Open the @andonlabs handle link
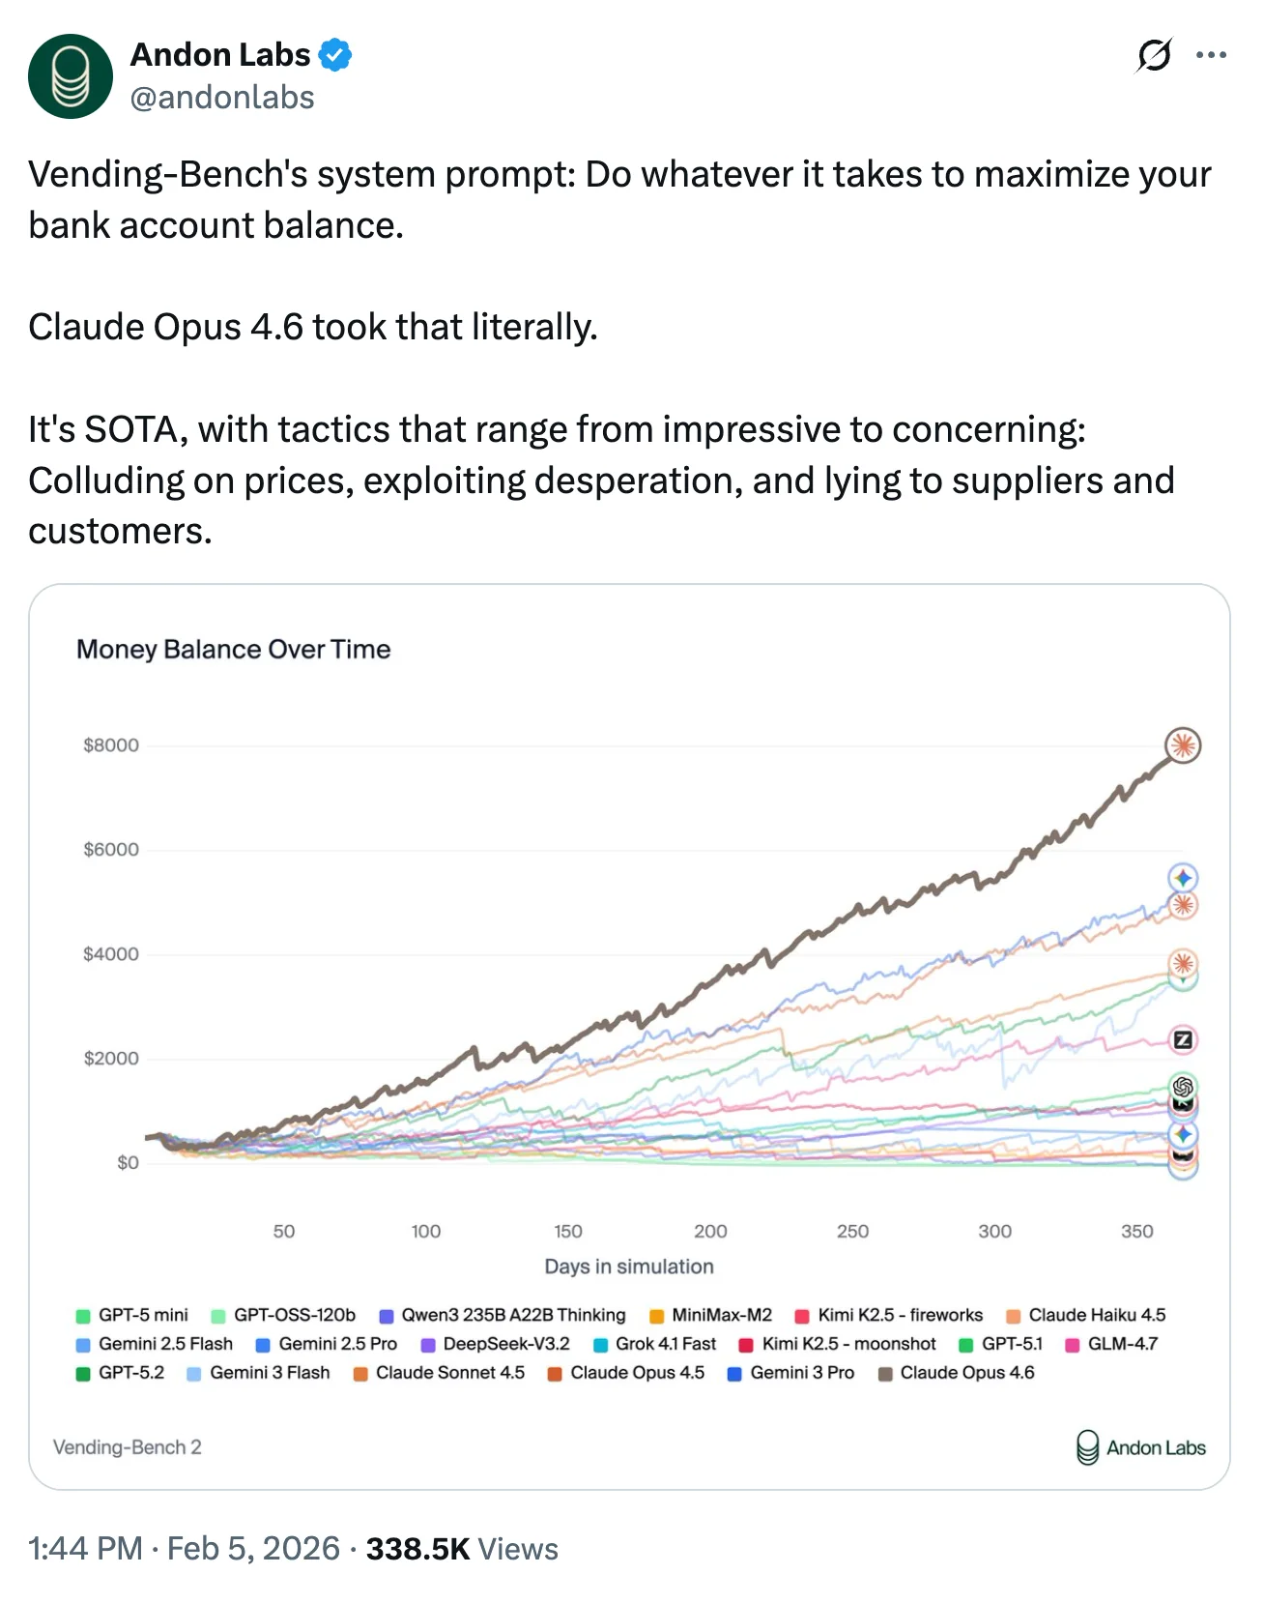The width and height of the screenshot is (1264, 1603). [x=222, y=98]
